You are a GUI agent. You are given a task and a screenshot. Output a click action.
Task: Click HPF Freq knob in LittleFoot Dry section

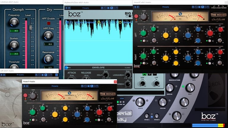coord(48,36)
